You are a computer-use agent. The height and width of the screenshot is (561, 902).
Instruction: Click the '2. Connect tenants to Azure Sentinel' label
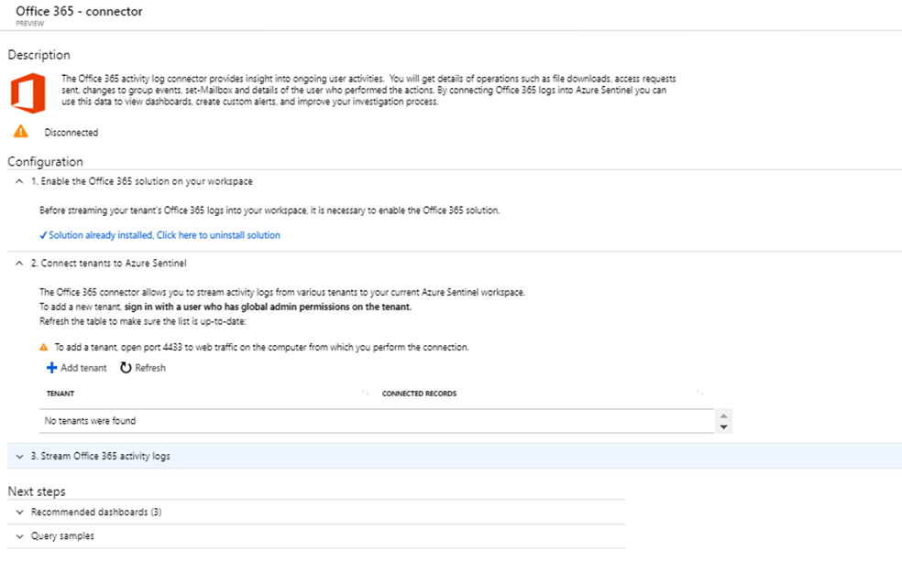[x=109, y=263]
